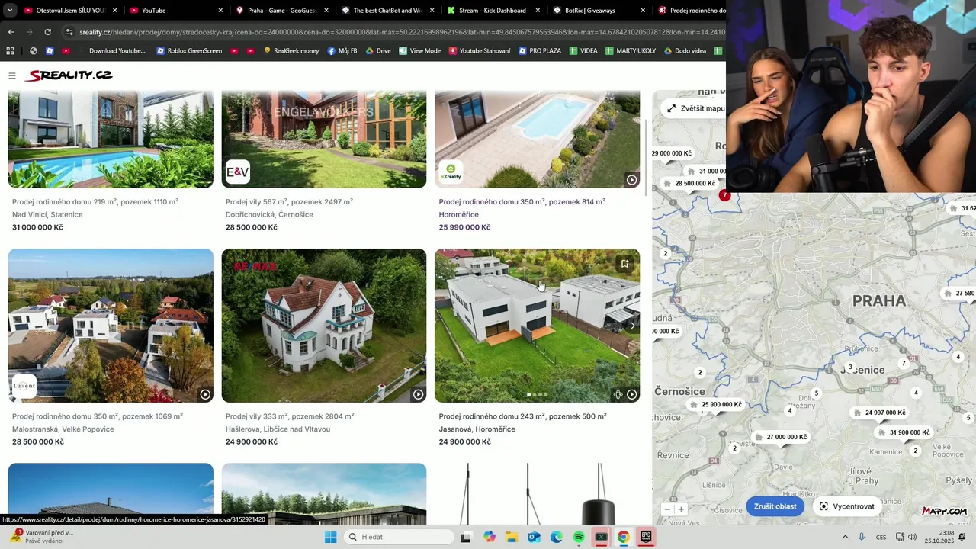
Task: Click the Sreality.cz logo
Action: coord(69,75)
